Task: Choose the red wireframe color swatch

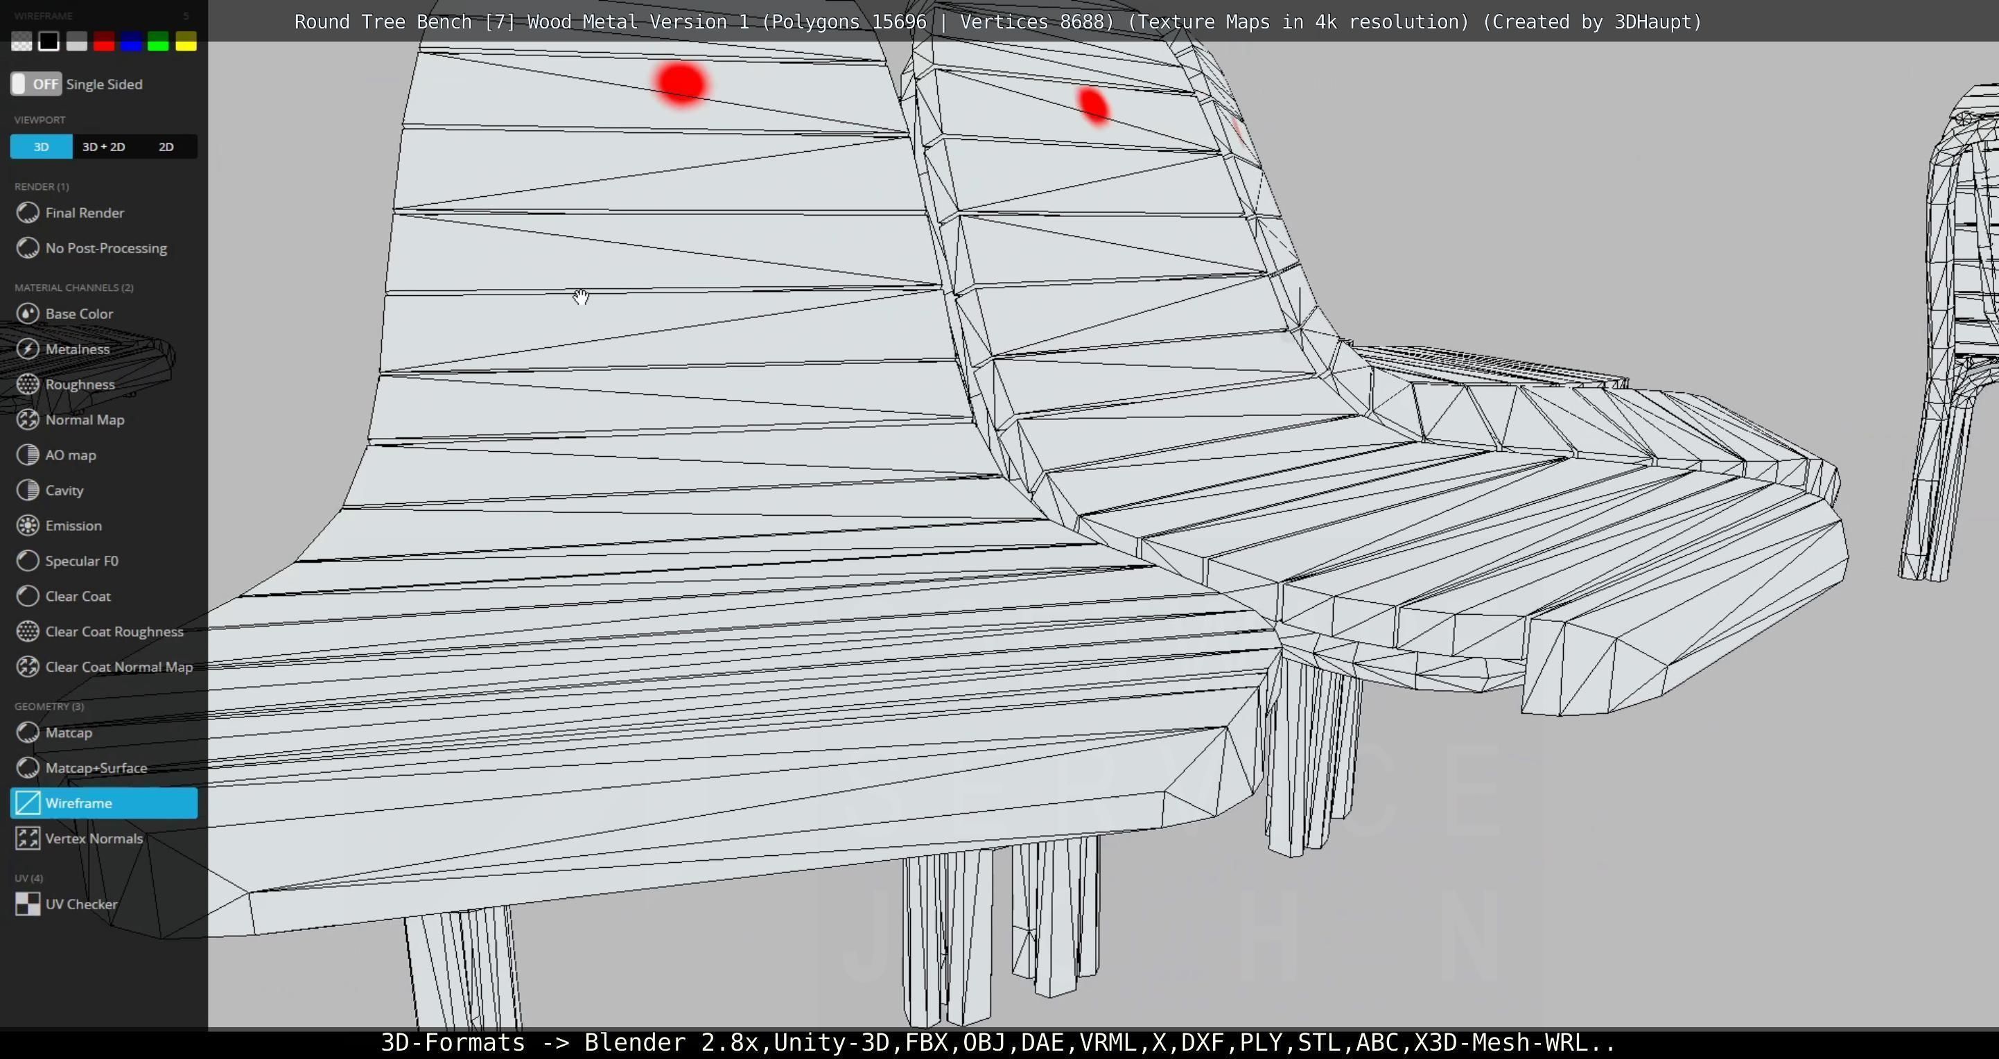Action: [x=104, y=42]
